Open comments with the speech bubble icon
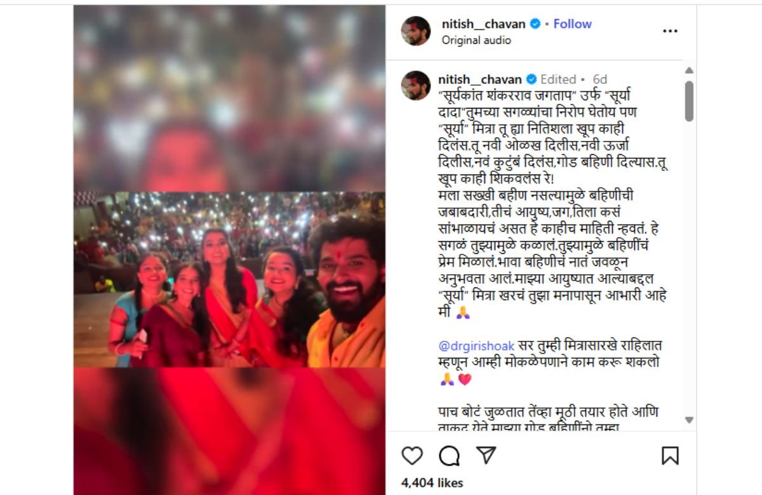The width and height of the screenshot is (762, 495). (450, 456)
